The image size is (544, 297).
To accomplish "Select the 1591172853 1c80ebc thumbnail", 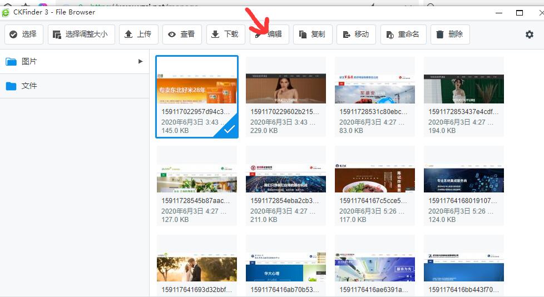I will [375, 89].
